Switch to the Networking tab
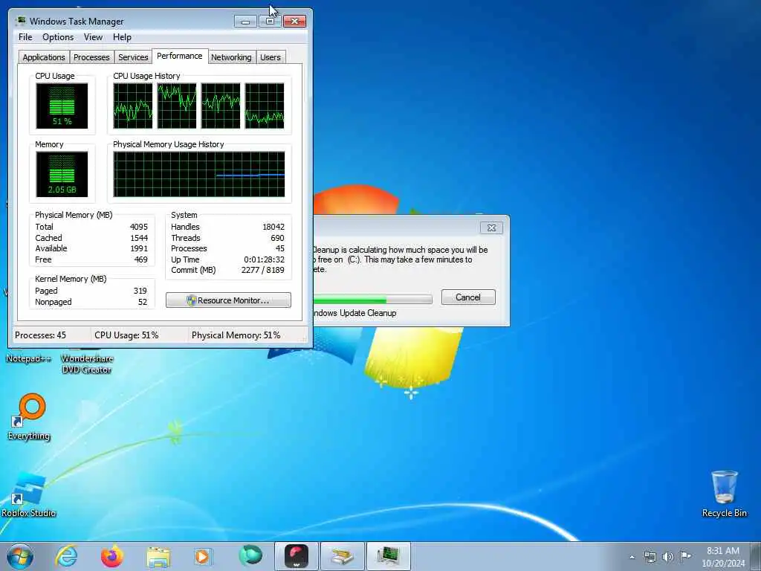Image resolution: width=761 pixels, height=571 pixels. pos(231,57)
